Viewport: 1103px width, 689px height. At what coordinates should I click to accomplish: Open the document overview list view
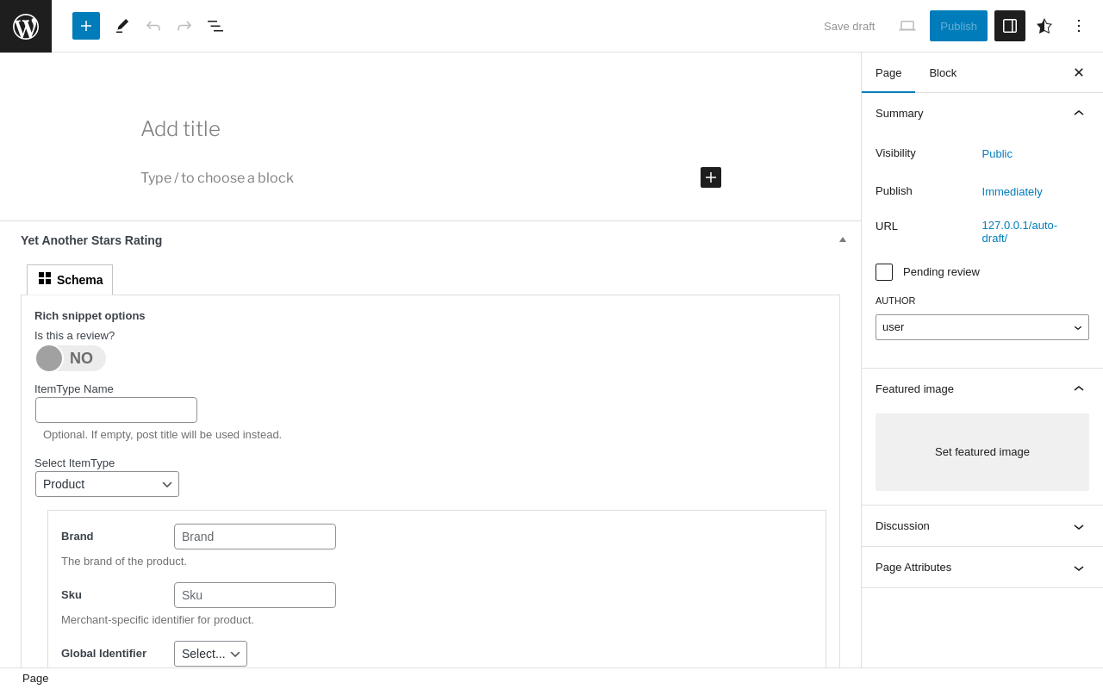(215, 26)
